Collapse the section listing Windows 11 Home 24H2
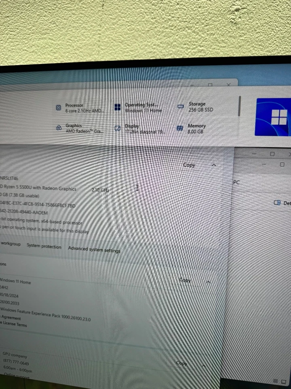This screenshot has width=291, height=389. pos(208,282)
